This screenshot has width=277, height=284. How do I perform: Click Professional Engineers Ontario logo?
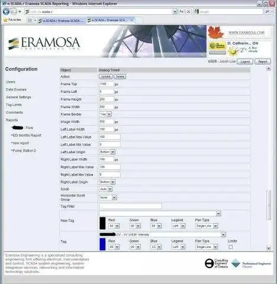pos(251,263)
